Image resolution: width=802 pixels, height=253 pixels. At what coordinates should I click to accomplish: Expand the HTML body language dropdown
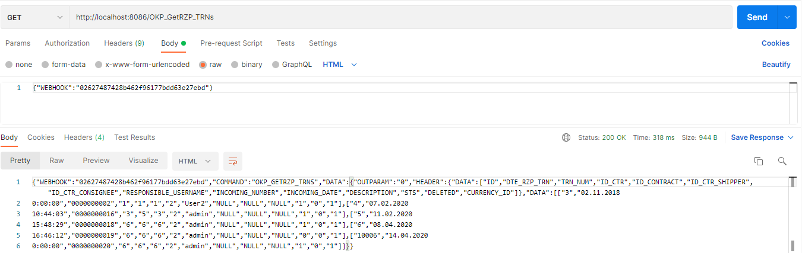[340, 65]
